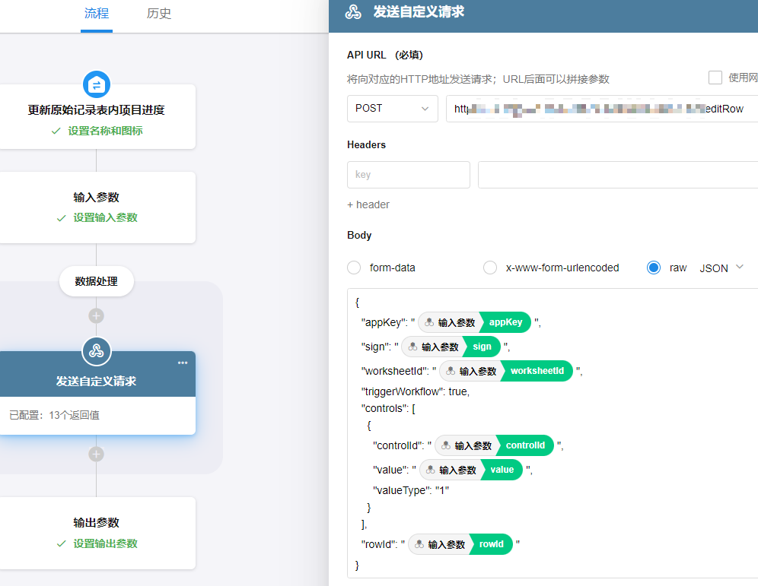Add a node above the custom request node

point(96,315)
